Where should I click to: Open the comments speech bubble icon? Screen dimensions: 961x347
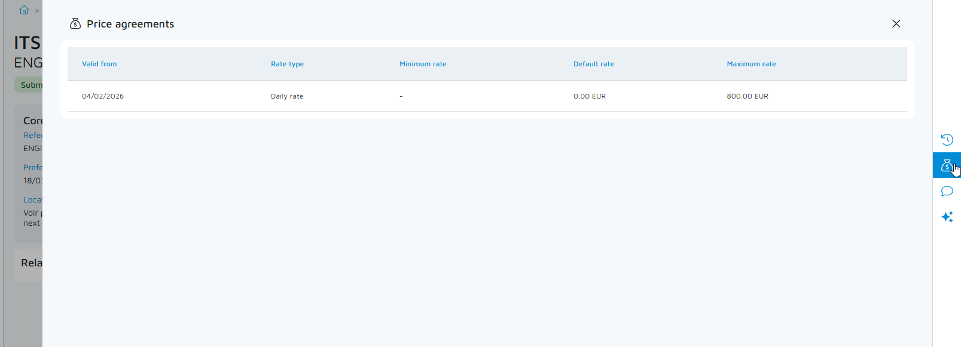tap(947, 191)
